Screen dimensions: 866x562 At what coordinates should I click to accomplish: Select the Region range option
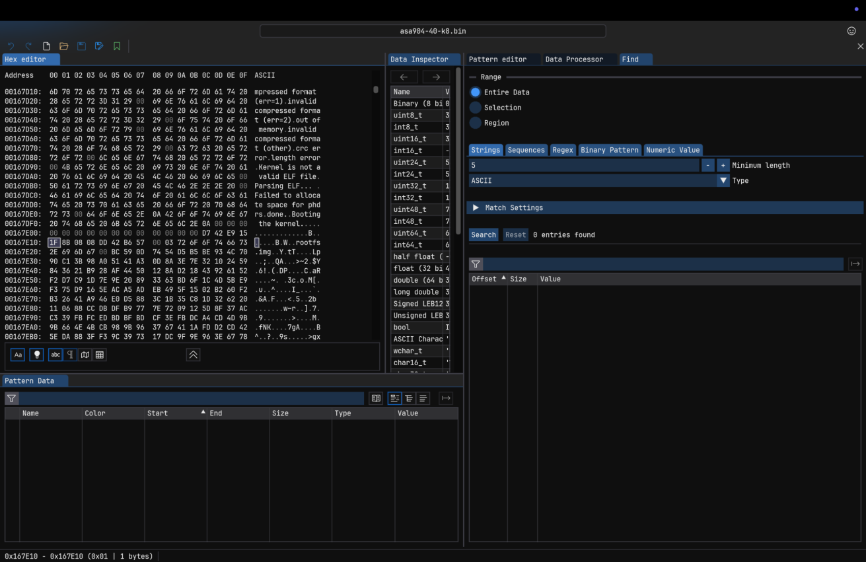click(x=489, y=123)
